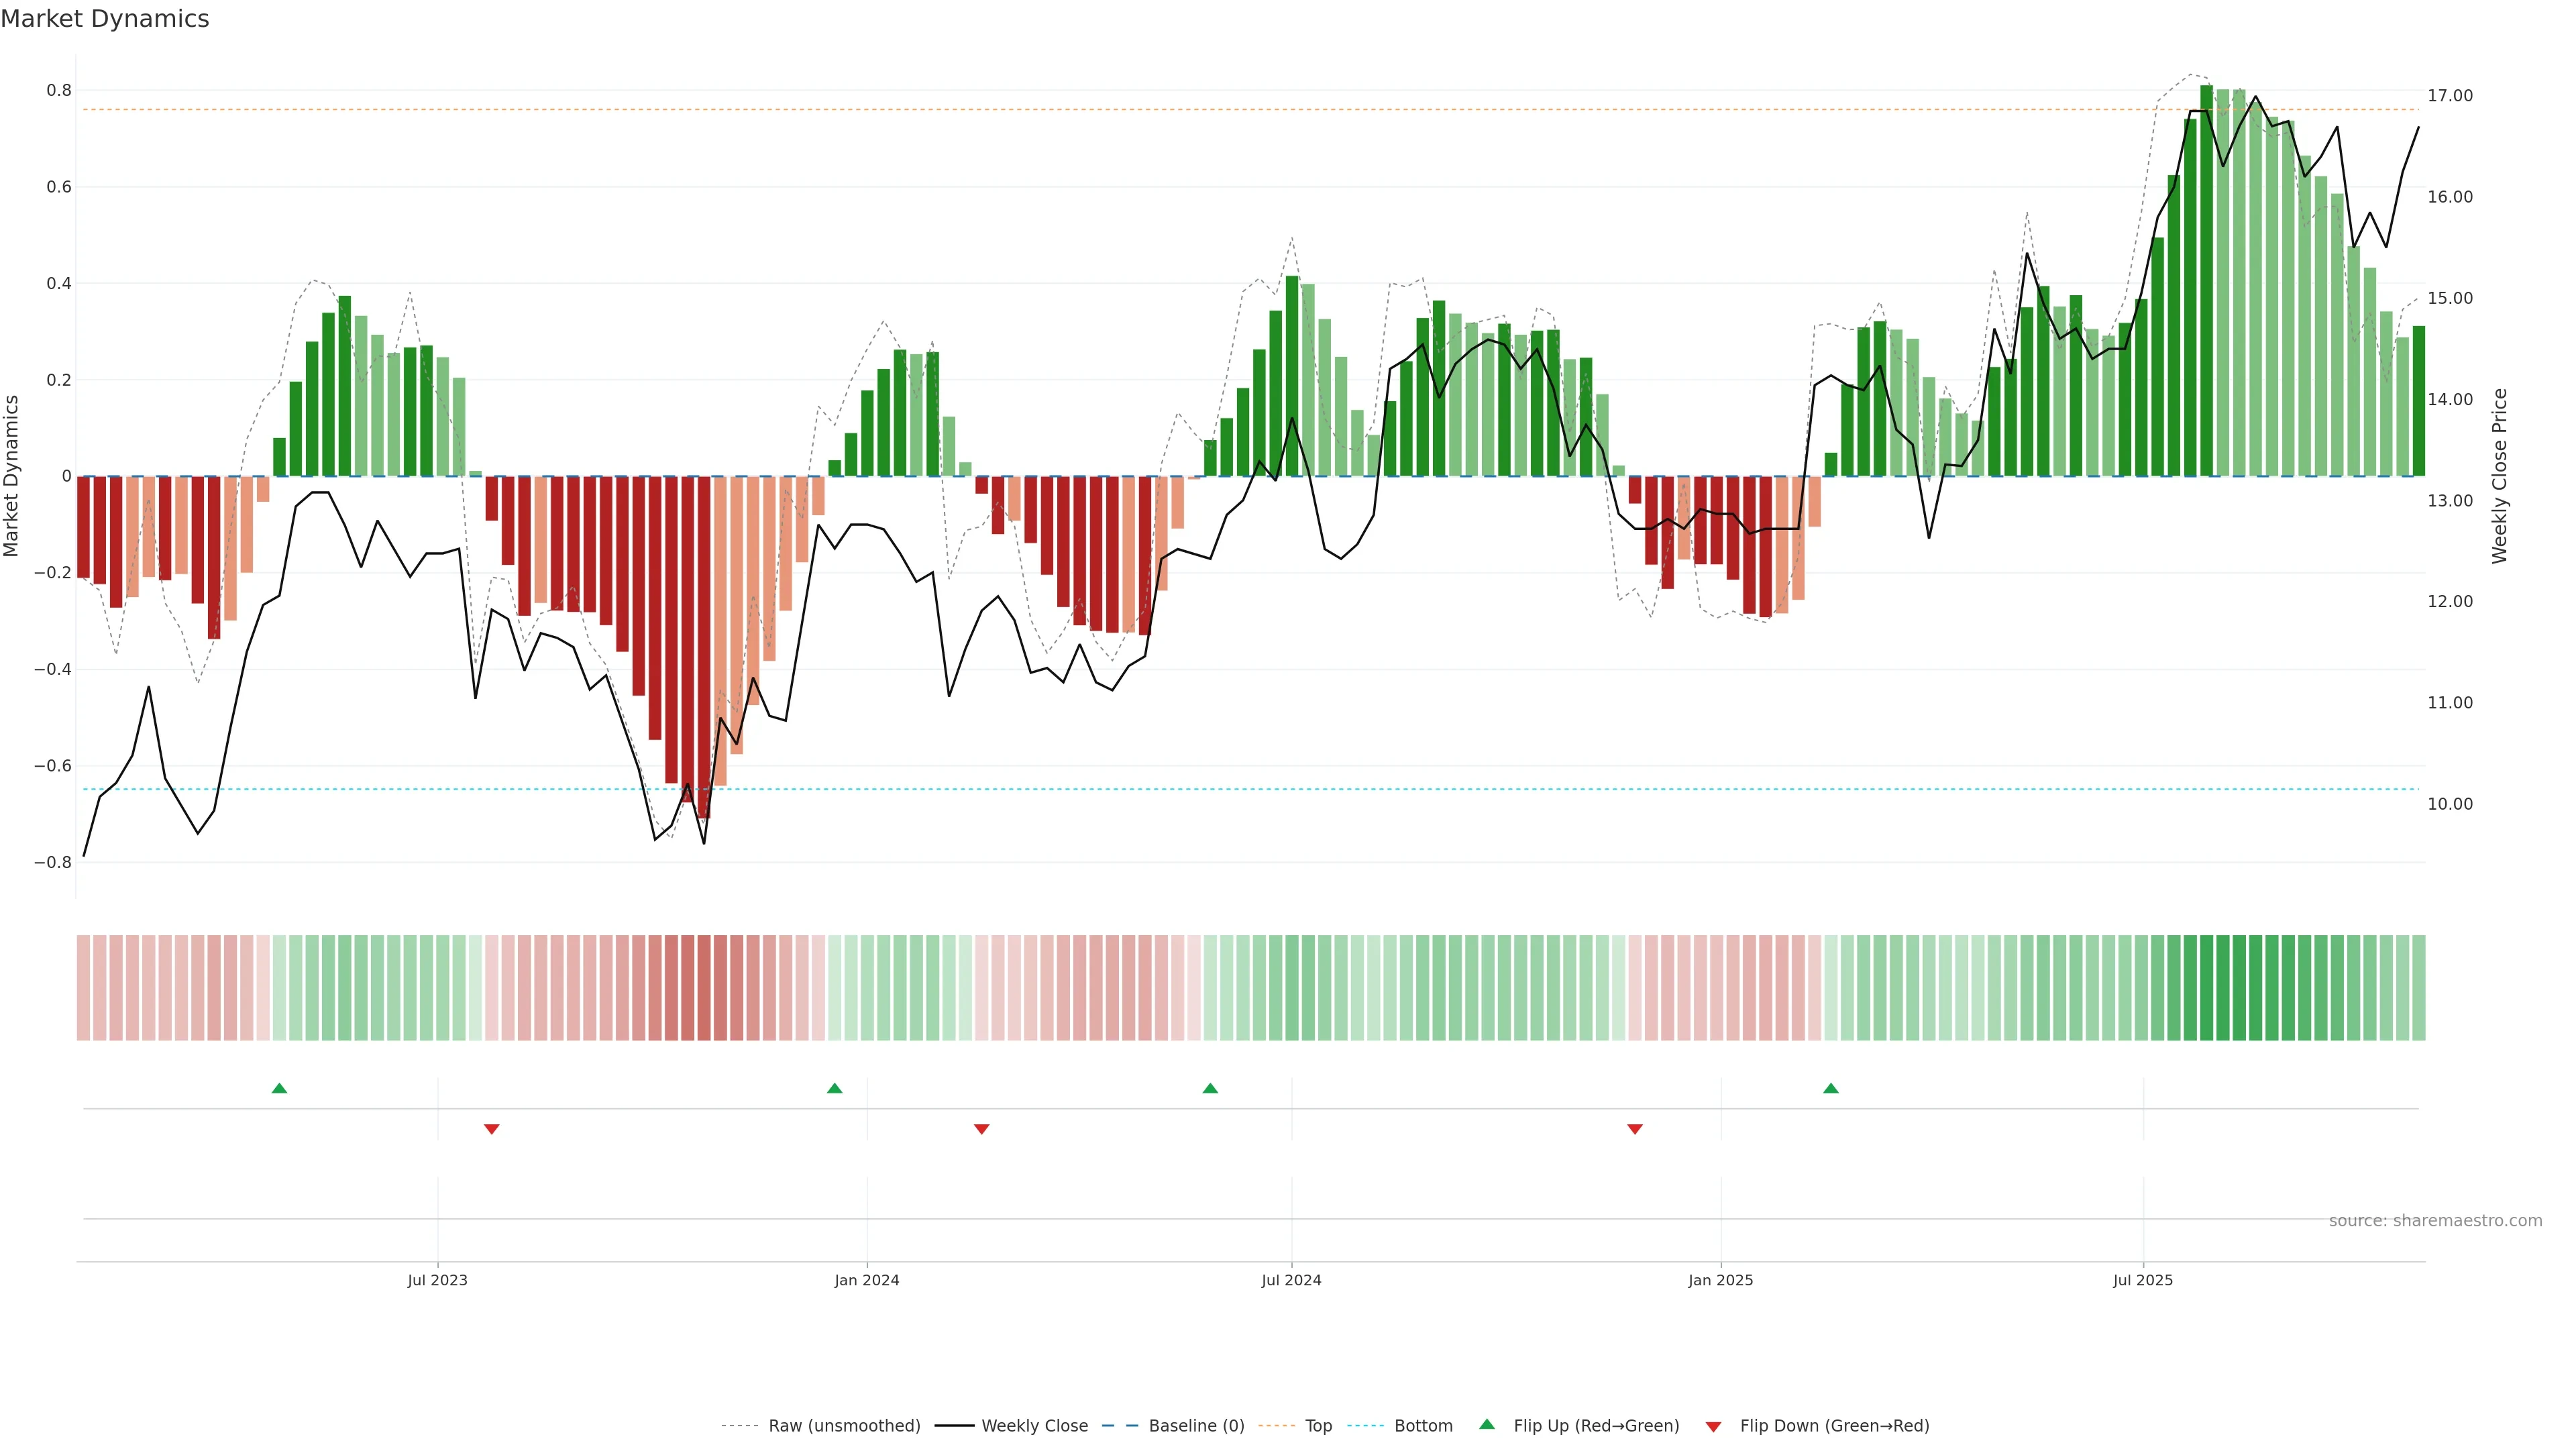The width and height of the screenshot is (2576, 1449).
Task: Click the Market Dynamics chart title
Action: coord(105,19)
